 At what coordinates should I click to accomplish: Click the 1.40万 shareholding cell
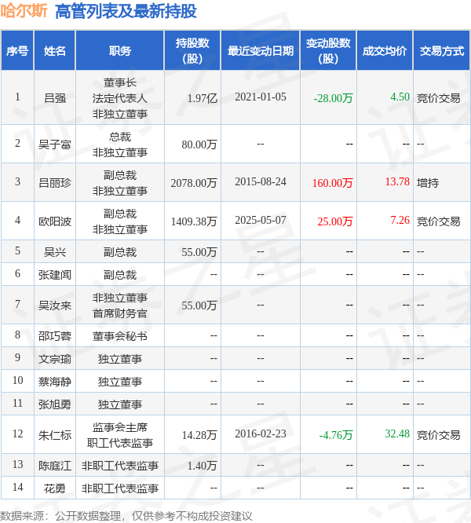pyautogui.click(x=202, y=466)
